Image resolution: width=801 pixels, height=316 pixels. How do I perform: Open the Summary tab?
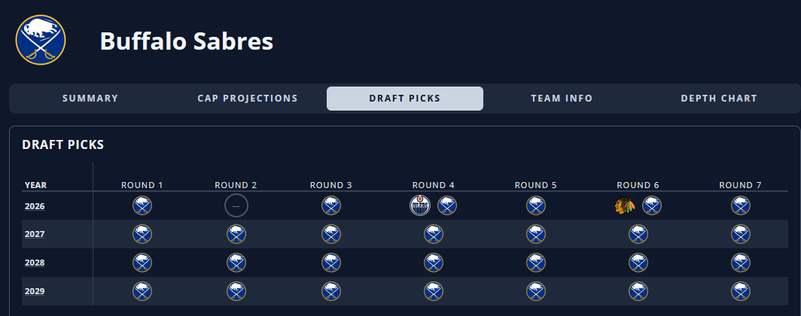point(90,99)
